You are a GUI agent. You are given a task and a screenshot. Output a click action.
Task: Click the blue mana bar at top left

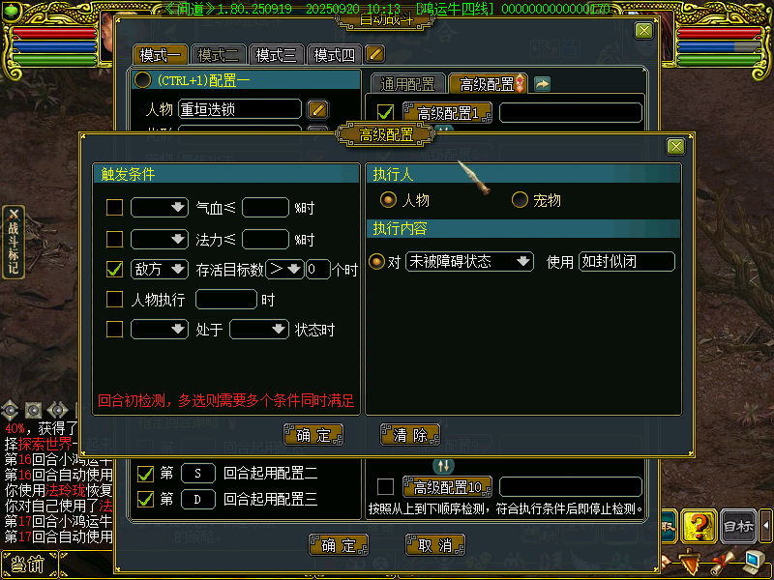click(54, 46)
